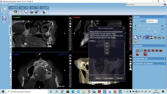Expand the Imagen toolbar group pin
Image resolution: width=167 pixels, height=94 pixels.
tap(47, 8)
